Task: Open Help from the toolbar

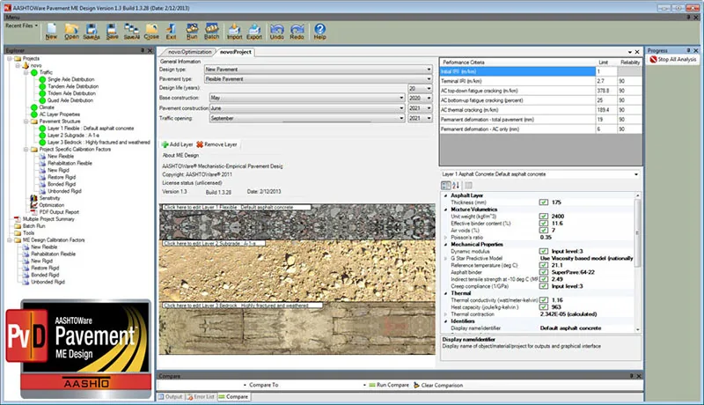Action: click(x=319, y=32)
